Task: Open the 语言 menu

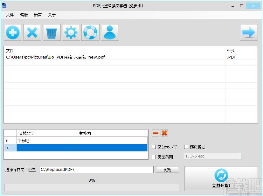Action: point(38,15)
